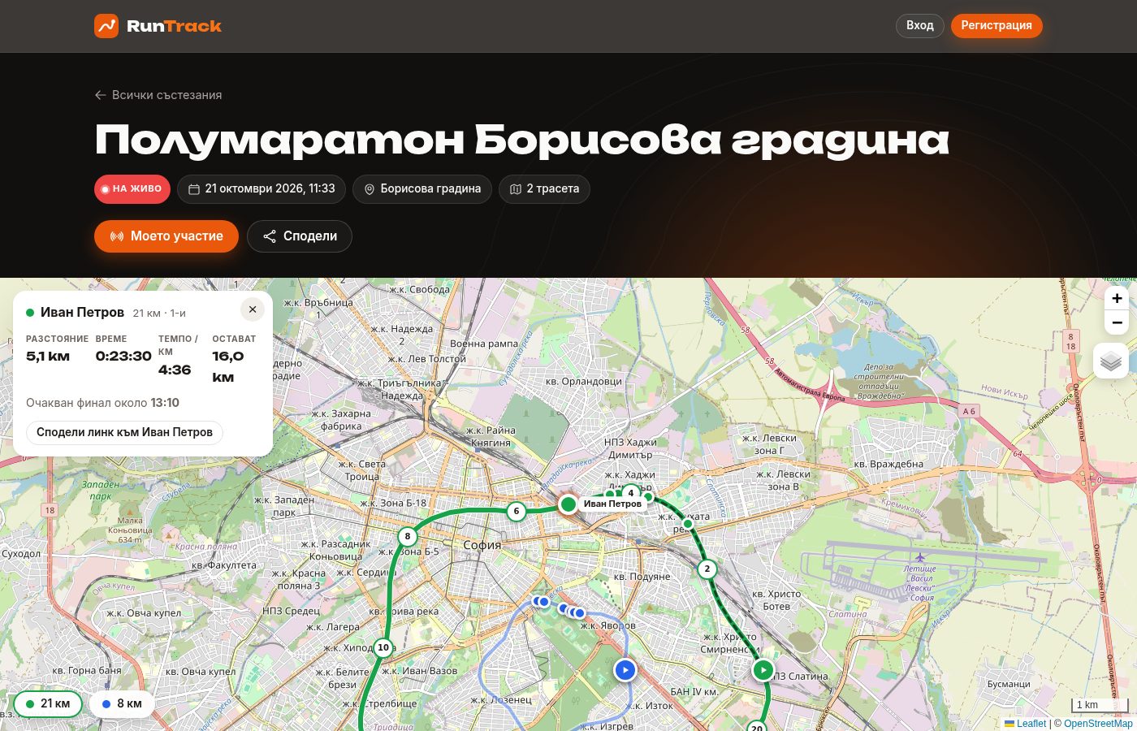The width and height of the screenshot is (1137, 731).
Task: Click the green start marker at Слатина
Action: [x=763, y=670]
